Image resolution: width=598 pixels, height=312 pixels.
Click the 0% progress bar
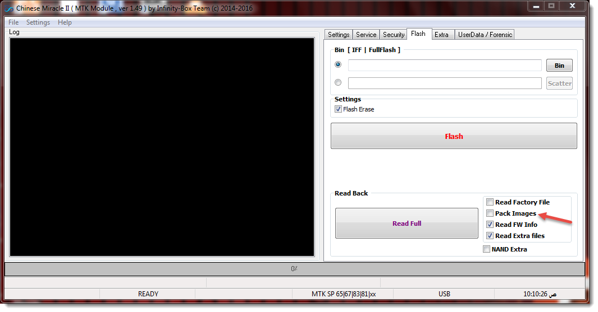294,269
